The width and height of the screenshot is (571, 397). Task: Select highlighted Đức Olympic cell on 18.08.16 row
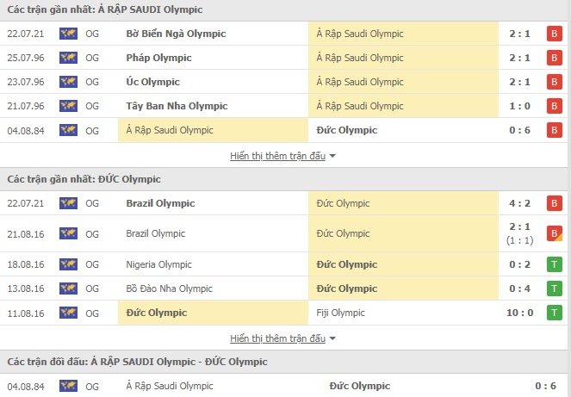(x=403, y=264)
